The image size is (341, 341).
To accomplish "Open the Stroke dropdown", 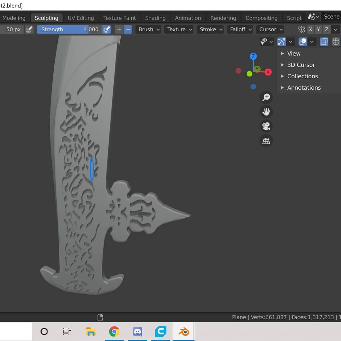I will coord(211,29).
